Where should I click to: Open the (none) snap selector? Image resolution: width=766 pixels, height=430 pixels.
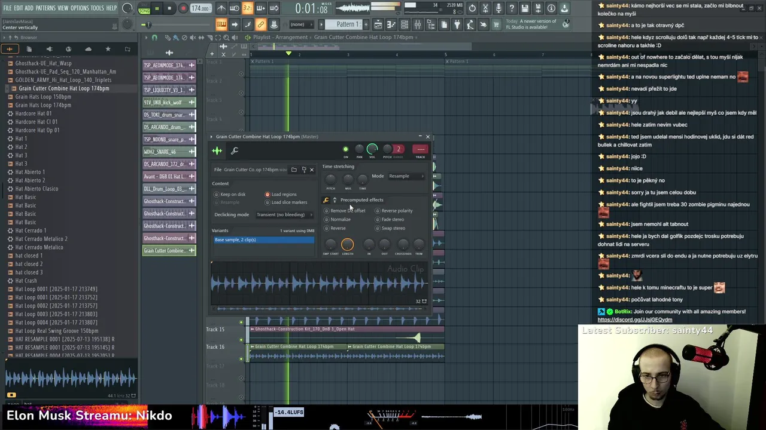pyautogui.click(x=302, y=24)
